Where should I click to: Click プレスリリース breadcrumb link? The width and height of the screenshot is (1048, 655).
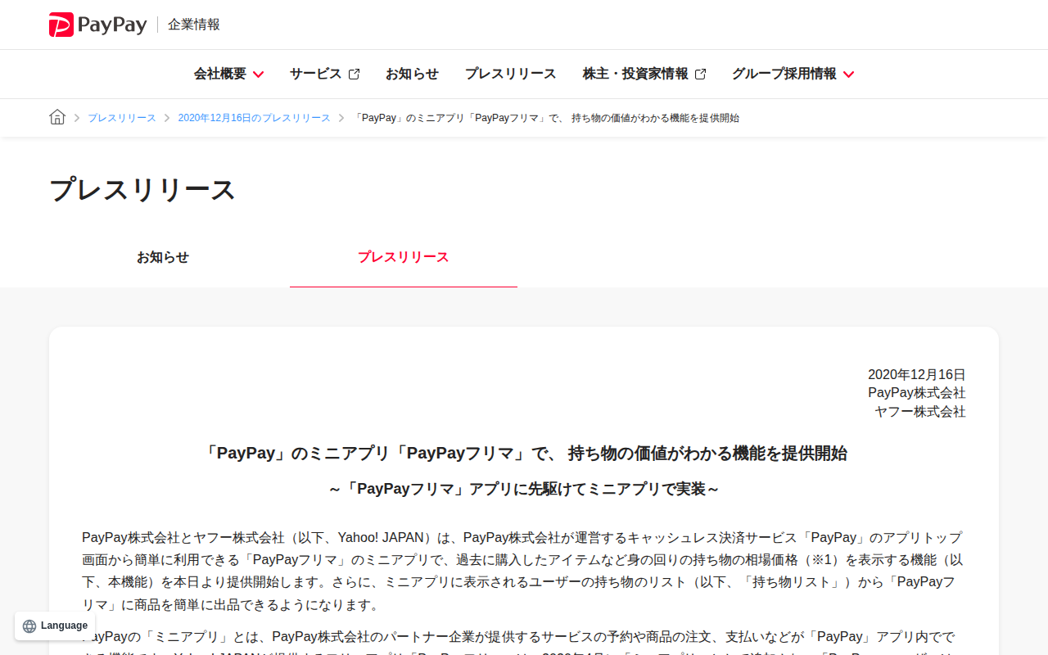coord(122,118)
